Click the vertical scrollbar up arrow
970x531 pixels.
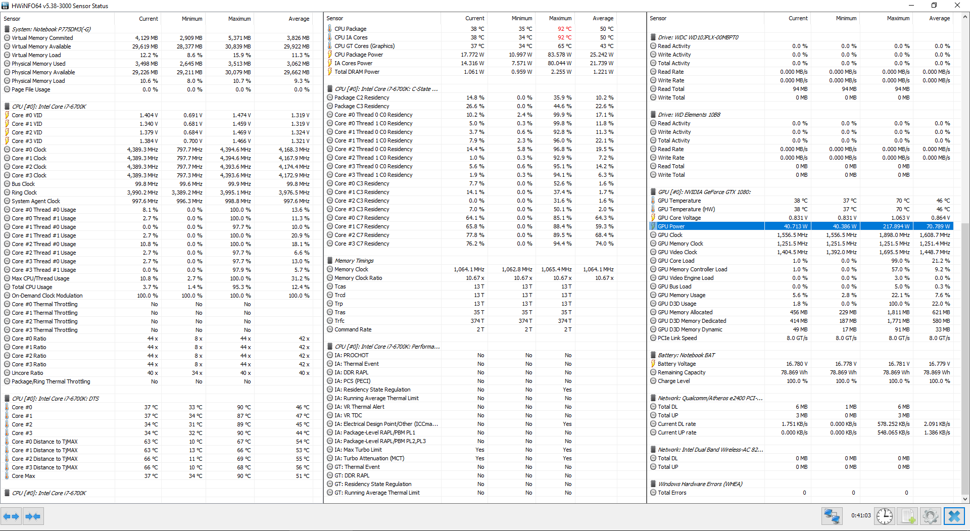[965, 17]
